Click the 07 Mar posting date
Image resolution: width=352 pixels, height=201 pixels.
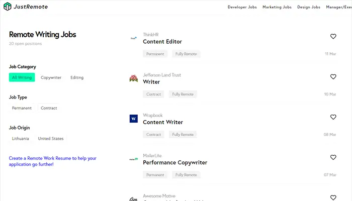click(330, 175)
